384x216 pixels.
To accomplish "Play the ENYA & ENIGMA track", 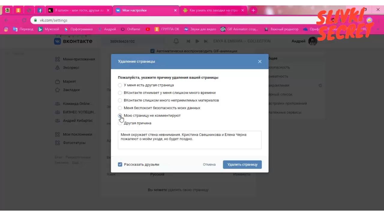I will click(x=197, y=41).
